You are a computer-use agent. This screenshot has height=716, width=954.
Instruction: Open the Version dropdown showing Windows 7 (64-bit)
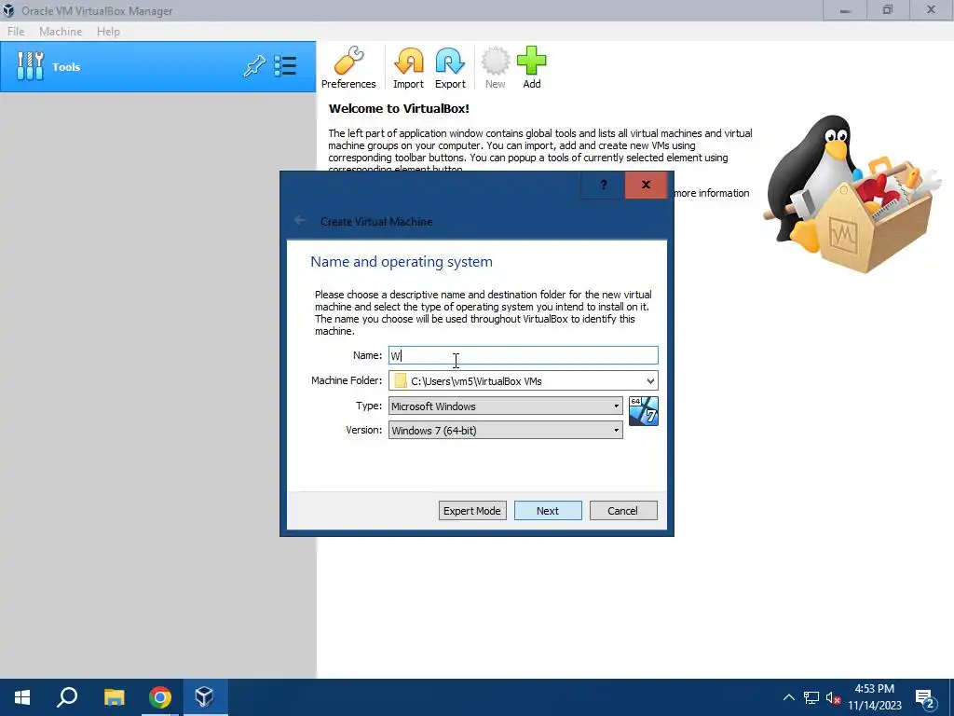coord(506,431)
